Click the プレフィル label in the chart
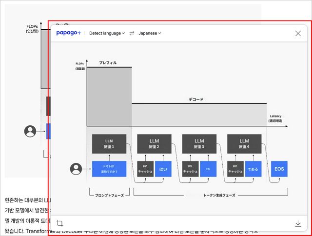This screenshot has height=236, width=312. click(x=108, y=63)
